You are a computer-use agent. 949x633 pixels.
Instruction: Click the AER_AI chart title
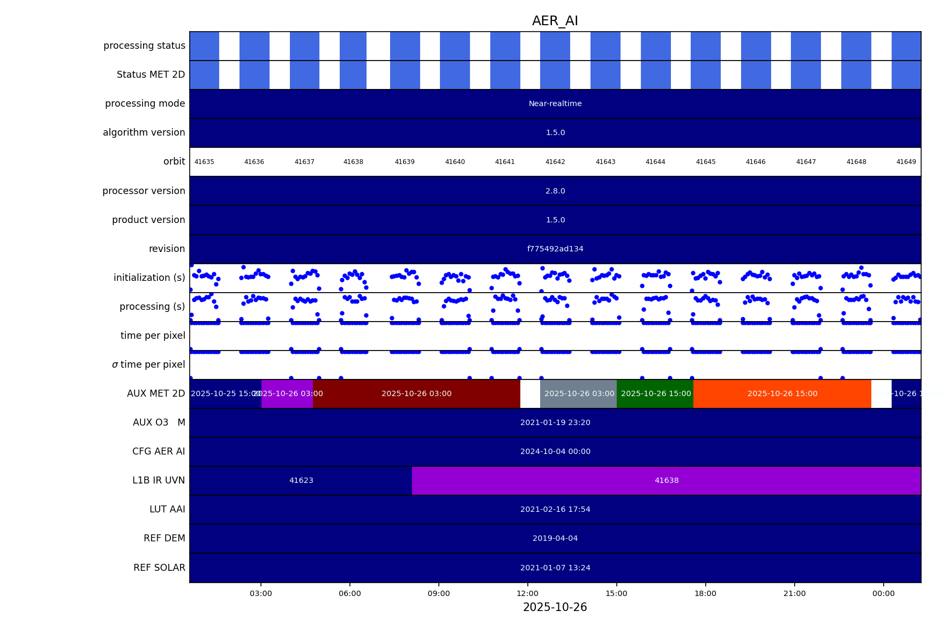pyautogui.click(x=555, y=21)
